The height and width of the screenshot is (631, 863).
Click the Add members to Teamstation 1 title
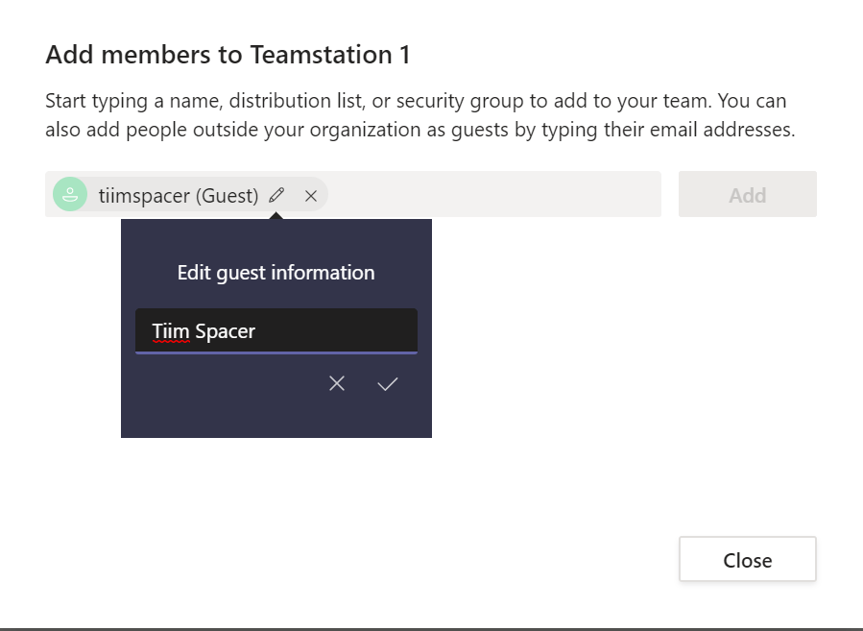tap(228, 55)
